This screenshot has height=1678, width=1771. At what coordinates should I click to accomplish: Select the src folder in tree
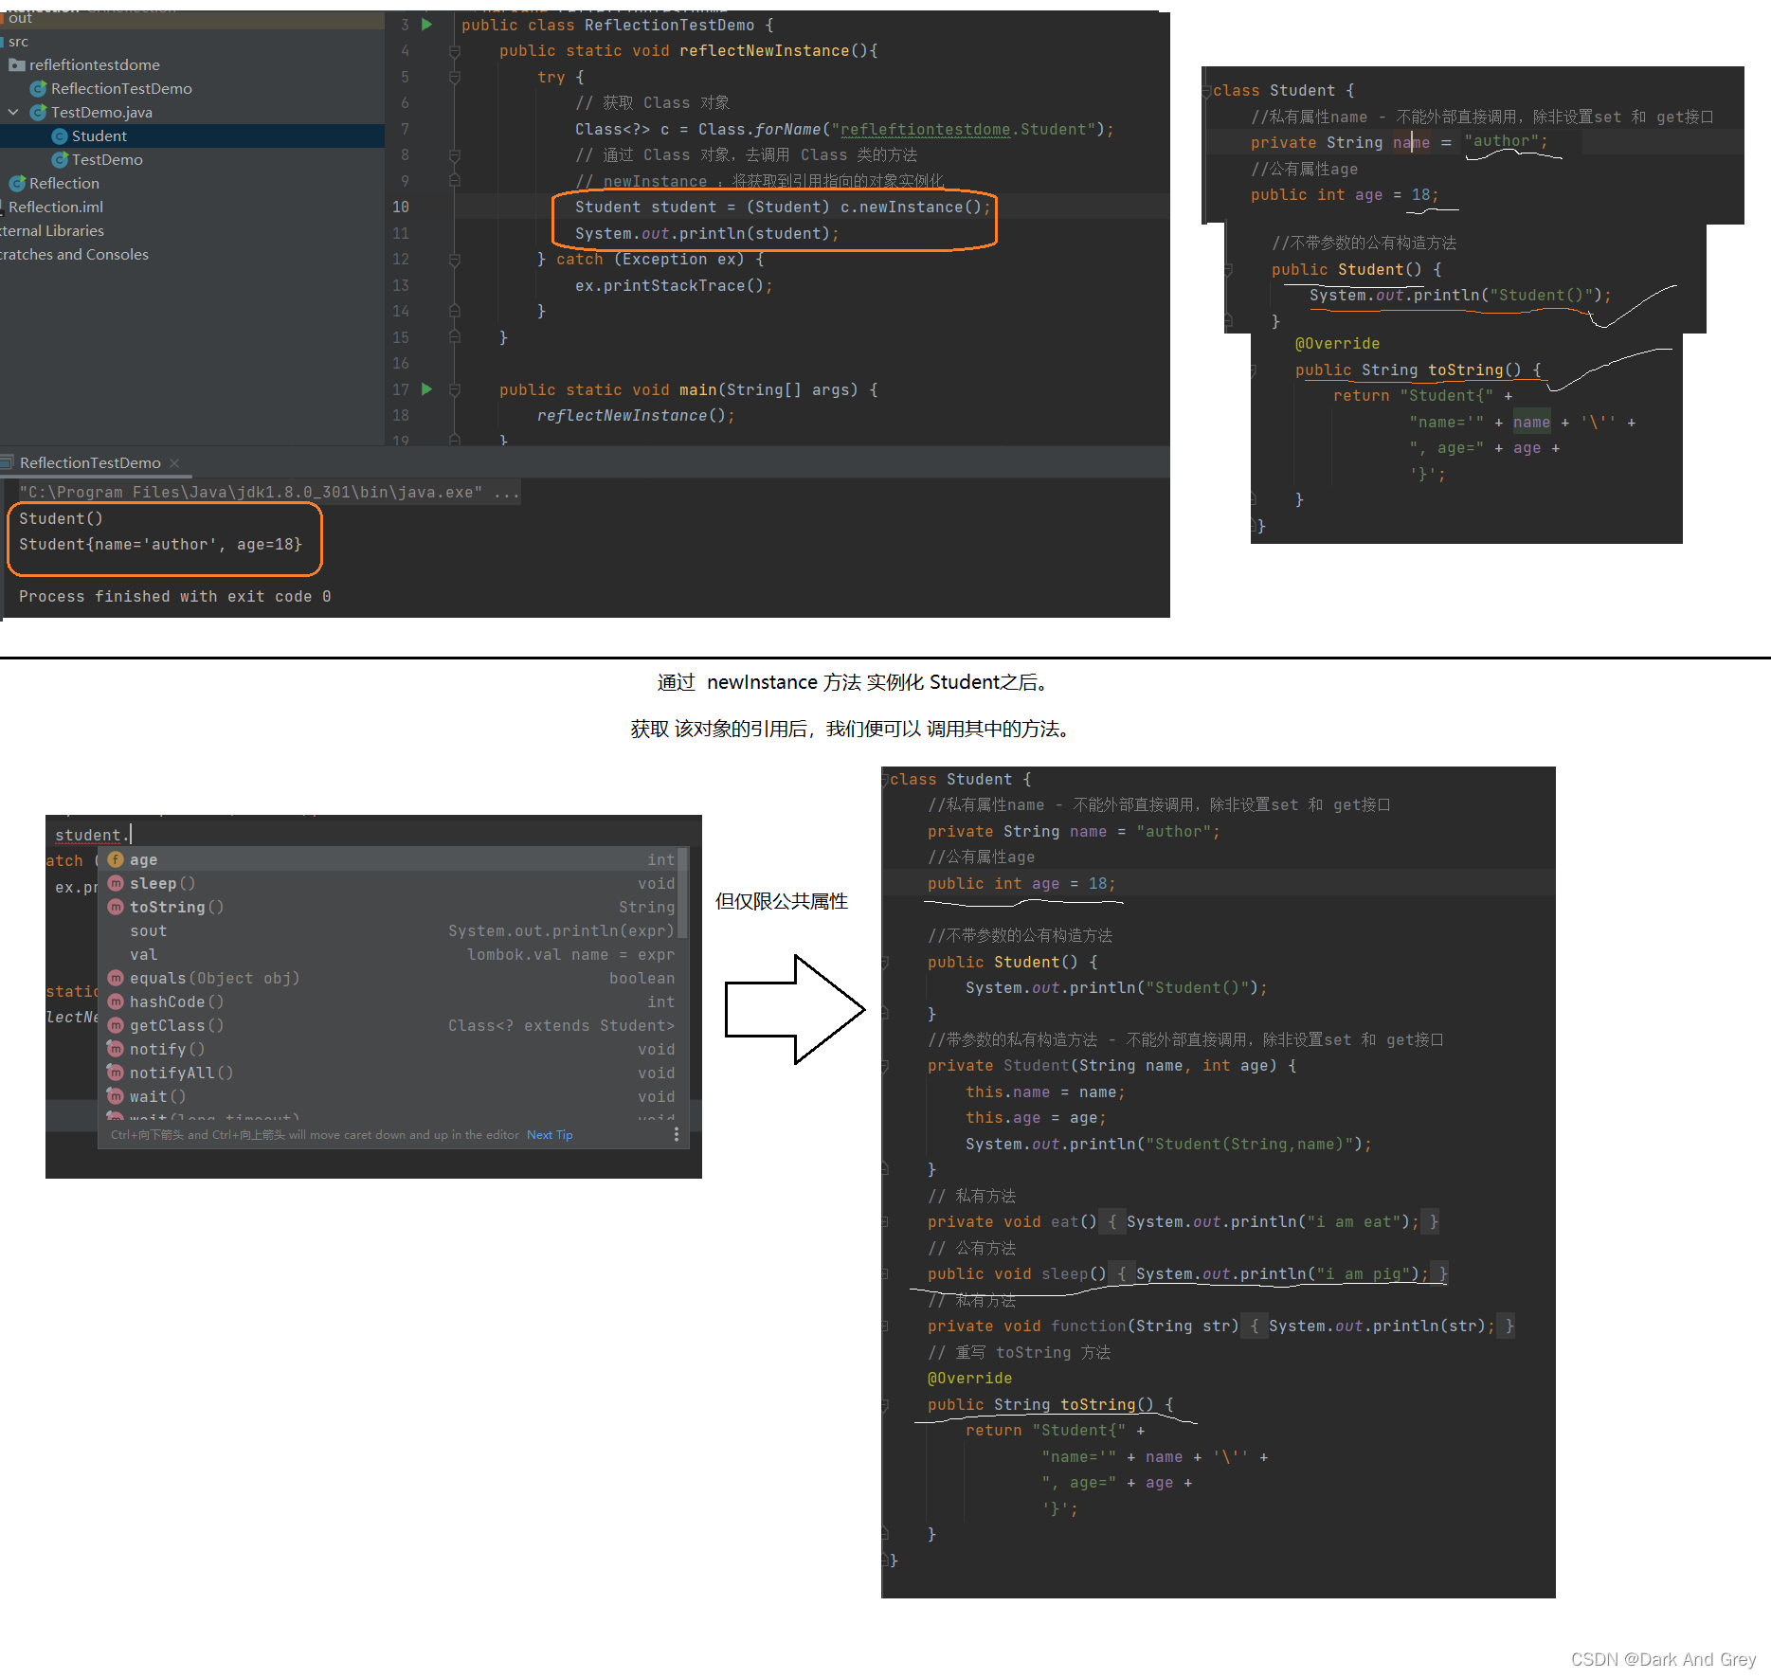[x=18, y=42]
